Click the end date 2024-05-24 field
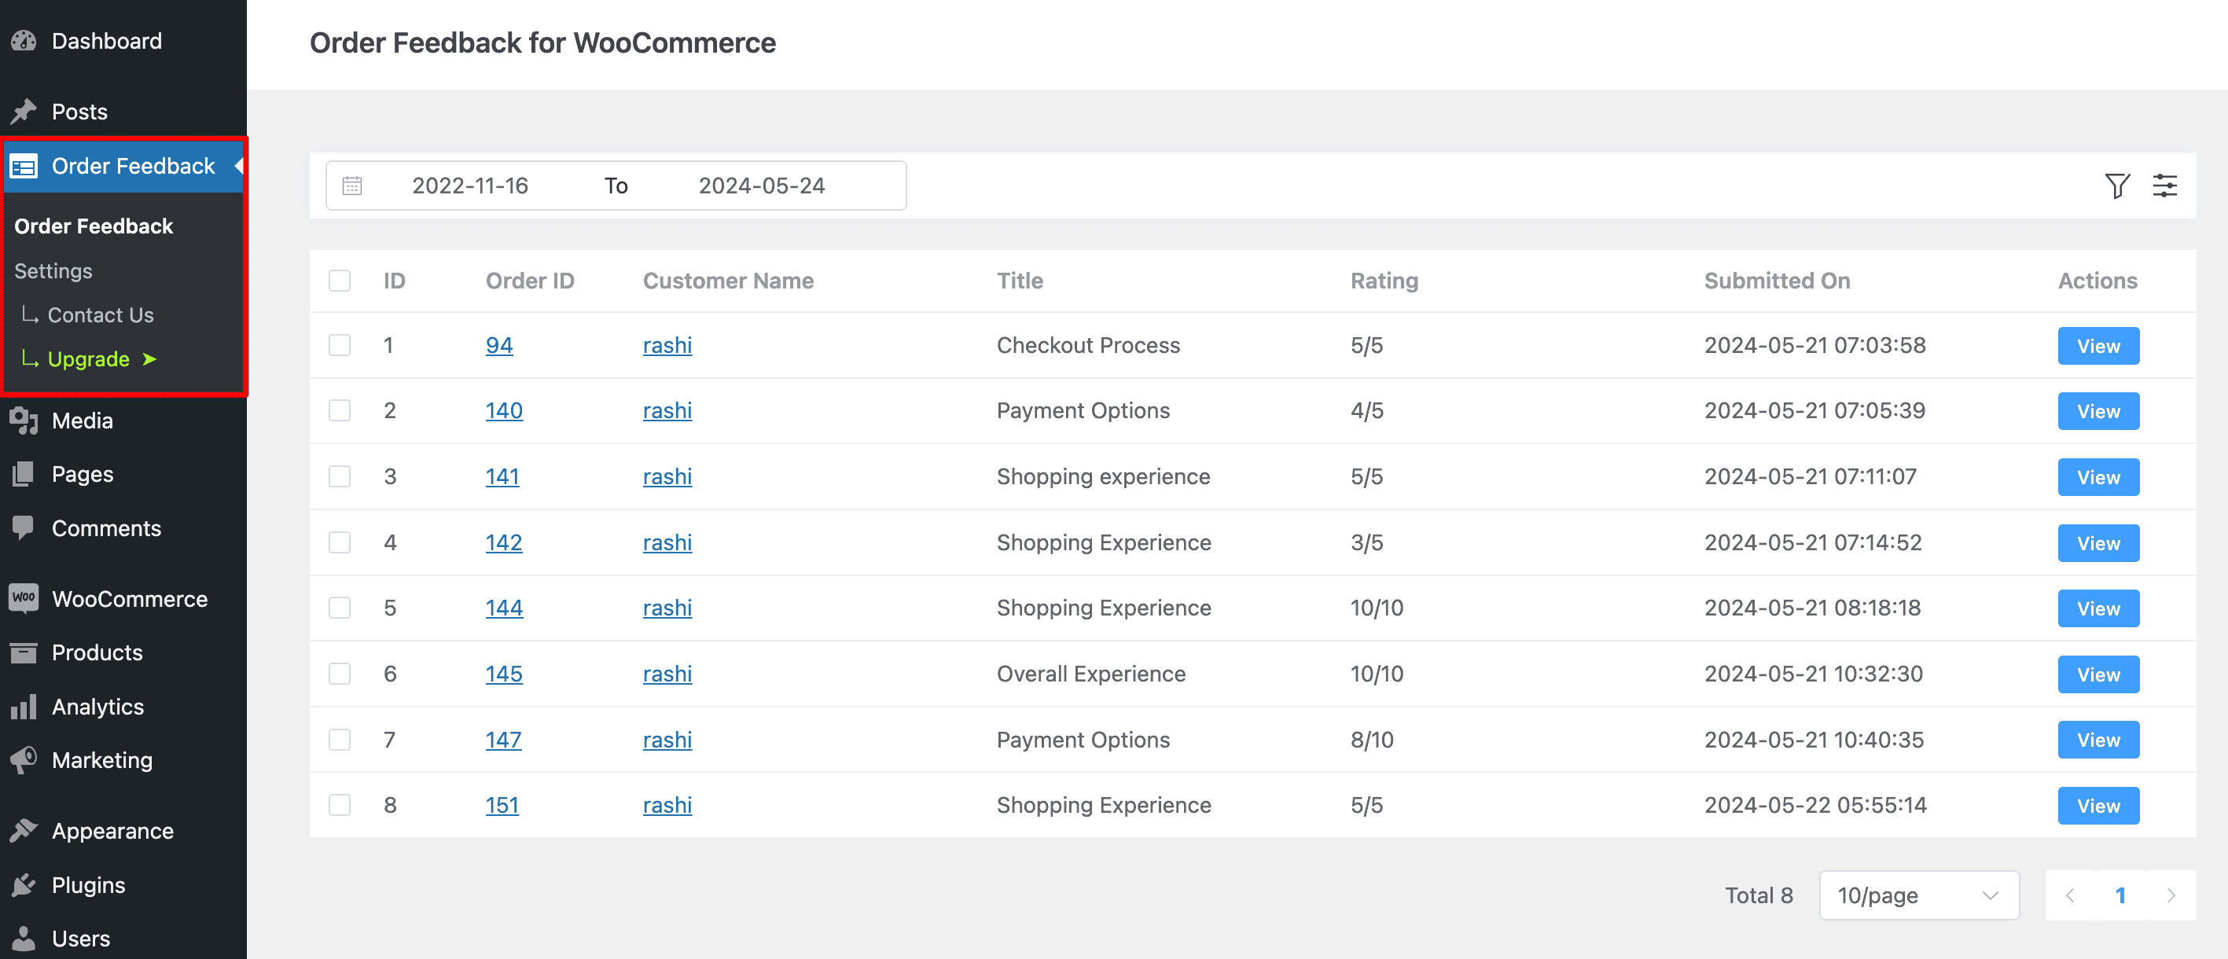Screen dimensions: 2228x959 [761, 185]
